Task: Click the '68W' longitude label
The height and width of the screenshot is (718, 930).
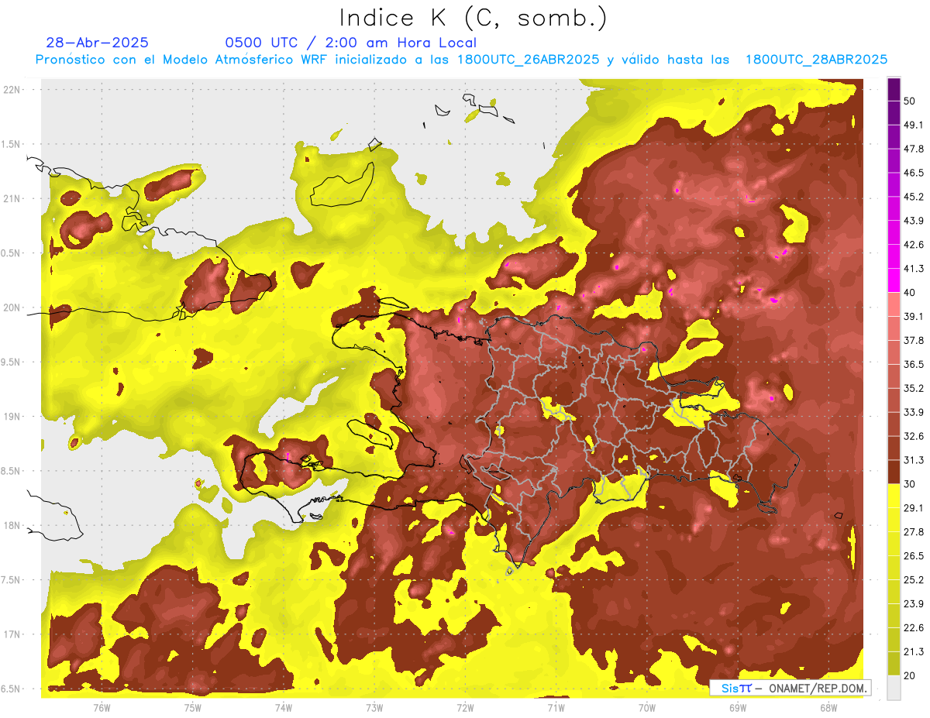Action: tap(828, 708)
